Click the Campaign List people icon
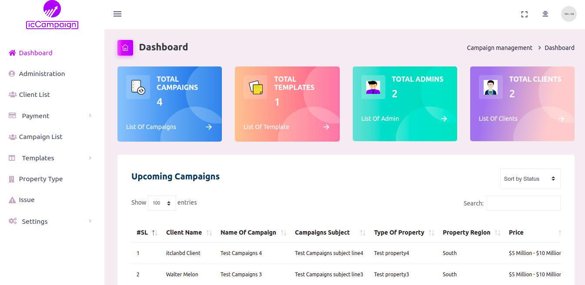The height and width of the screenshot is (285, 585). click(12, 137)
